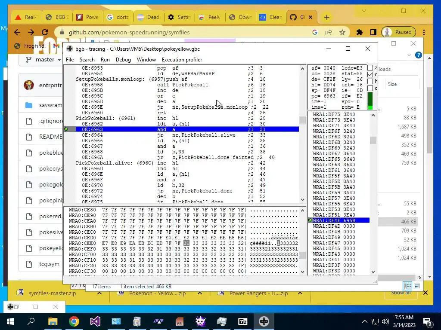Image resolution: width=441 pixels, height=330 pixels.
Task: Open the help icon in Explorer window
Action: point(418,55)
